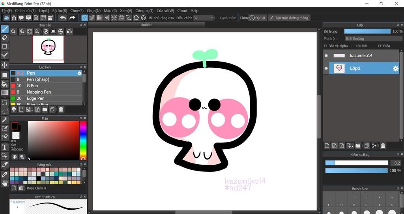The width and height of the screenshot is (404, 214).
Task: Click the brush size slider at 8.2
Action: pos(357,163)
